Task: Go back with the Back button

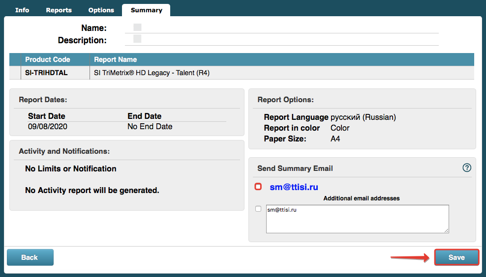Action: coord(30,257)
